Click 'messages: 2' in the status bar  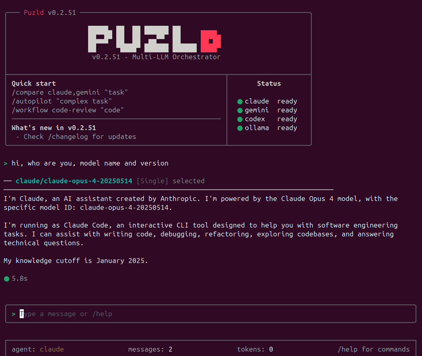[150, 349]
